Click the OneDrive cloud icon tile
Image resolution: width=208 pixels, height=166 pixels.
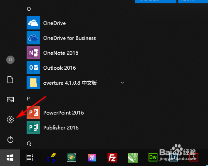tap(33, 23)
